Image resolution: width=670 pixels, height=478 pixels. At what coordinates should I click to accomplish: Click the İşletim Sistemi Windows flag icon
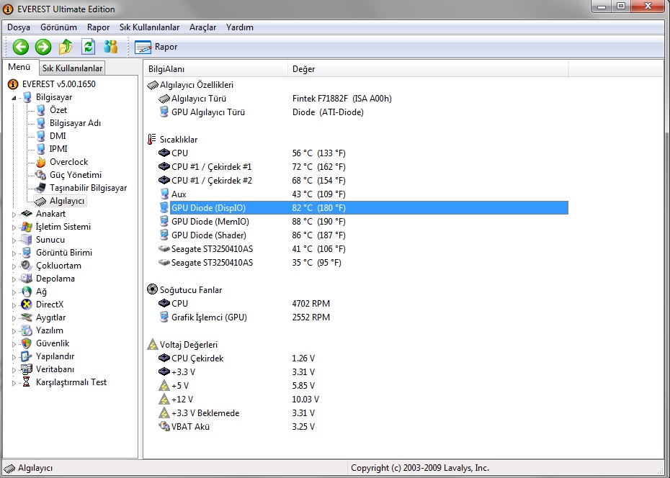(x=27, y=227)
